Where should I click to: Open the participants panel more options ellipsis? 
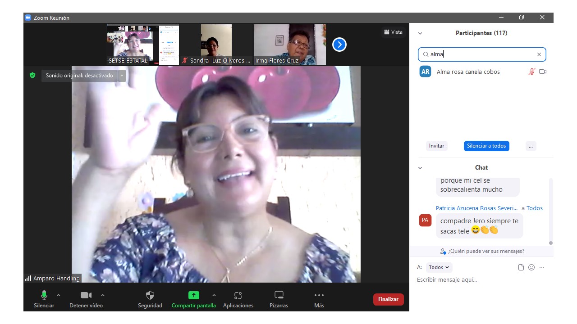531,146
